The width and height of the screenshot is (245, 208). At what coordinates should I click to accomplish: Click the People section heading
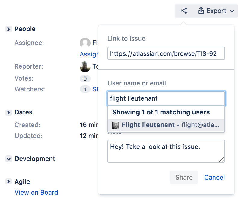tap(25, 29)
